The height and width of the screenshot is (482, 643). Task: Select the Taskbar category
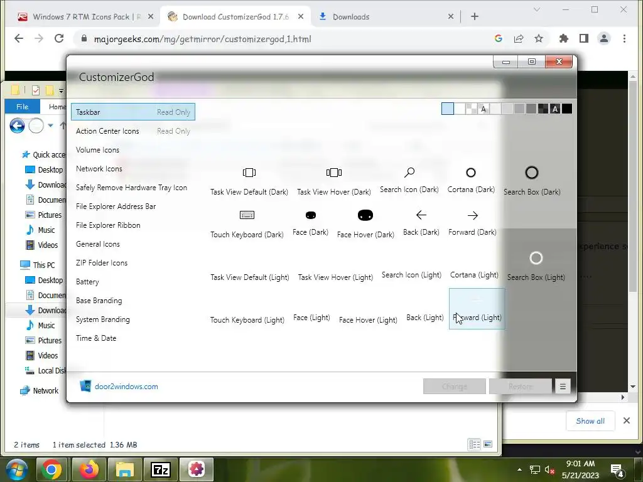pos(133,112)
